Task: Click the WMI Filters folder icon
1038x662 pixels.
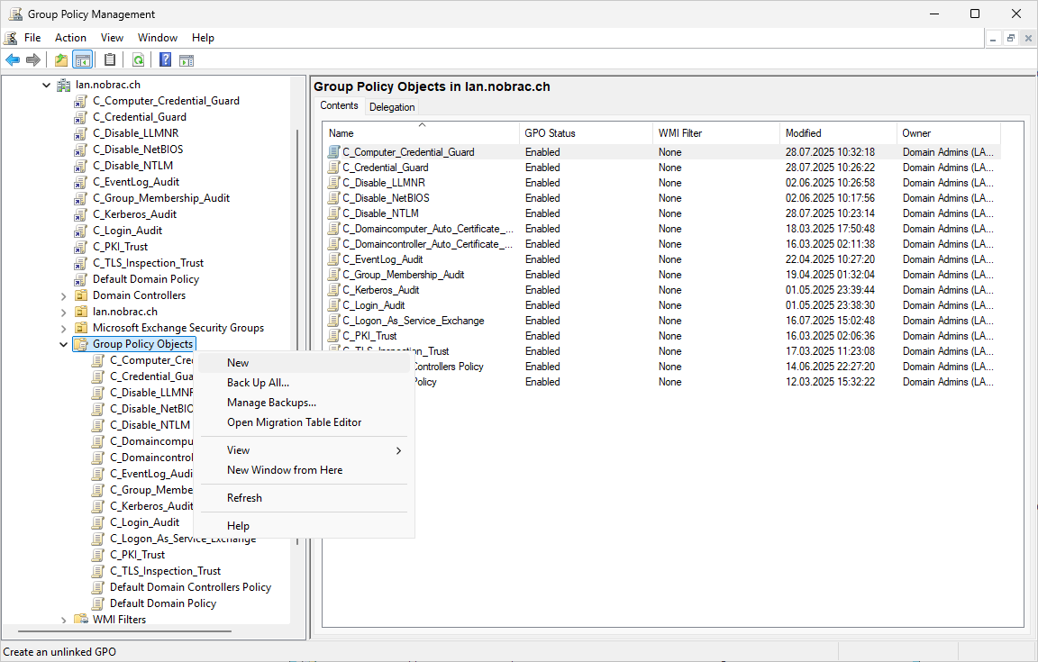Action: click(x=81, y=620)
